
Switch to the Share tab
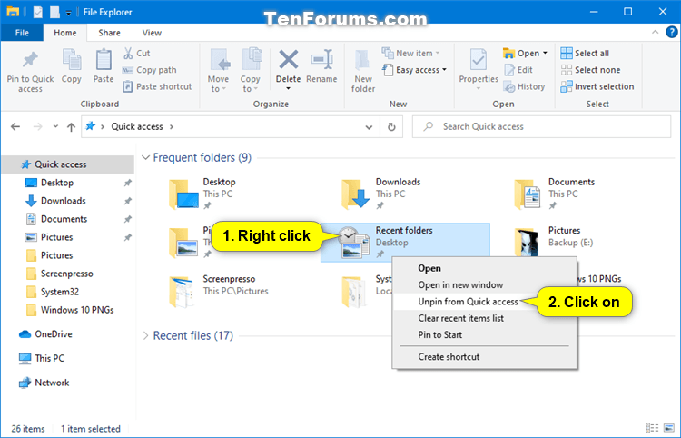coord(109,33)
